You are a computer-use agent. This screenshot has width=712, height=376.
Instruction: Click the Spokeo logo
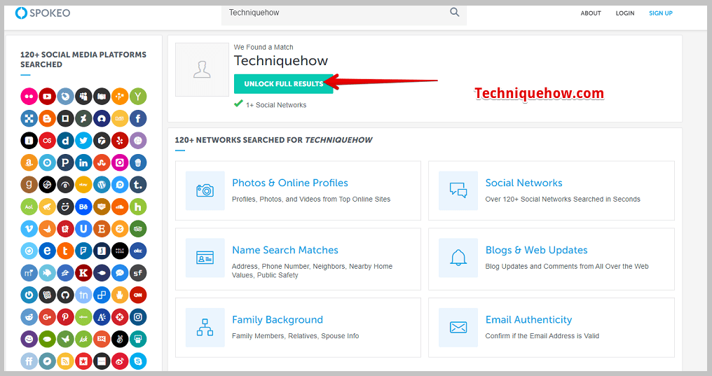point(43,13)
